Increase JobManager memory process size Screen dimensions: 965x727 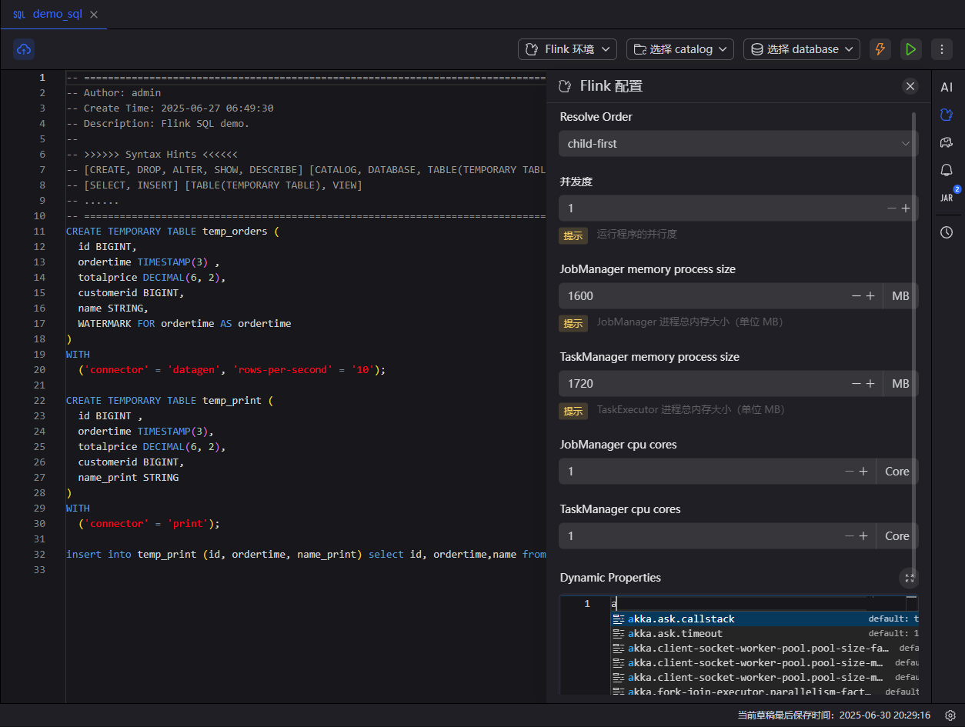870,296
